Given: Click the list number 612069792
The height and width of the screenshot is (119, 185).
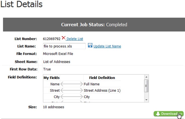Looking at the screenshot, I should click(52, 39).
